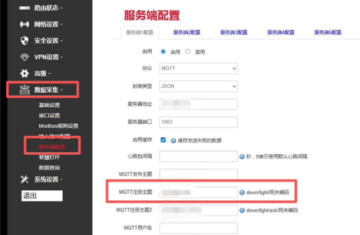Click help icon beside down/light/网关编码
Screen dimensions: 360x235
coord(242,192)
